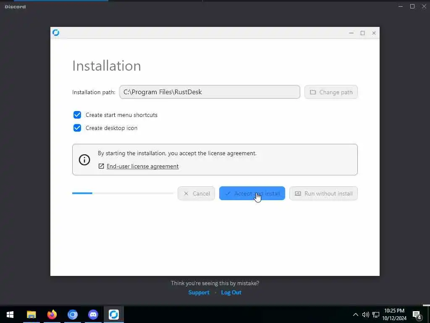Open the info icon in license notice
This screenshot has width=430, height=323.
[84, 159]
